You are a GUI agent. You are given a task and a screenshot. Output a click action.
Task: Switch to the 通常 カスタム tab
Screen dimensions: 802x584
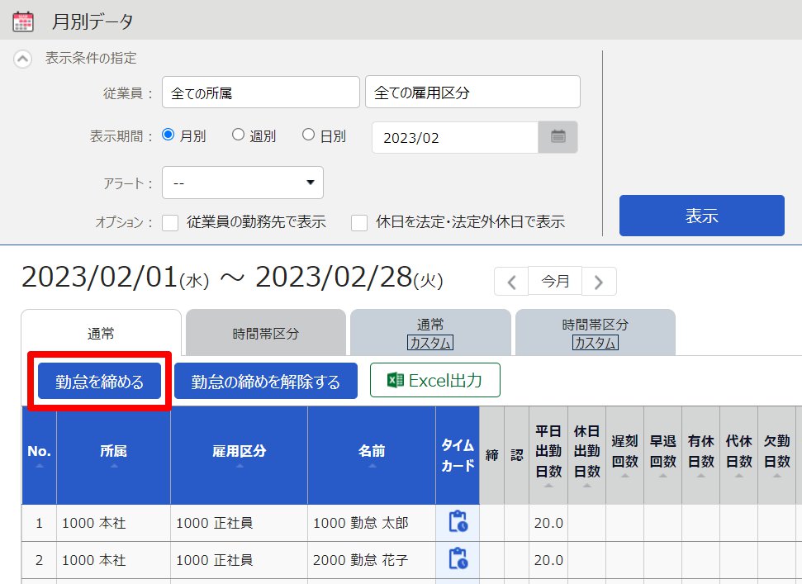coord(430,333)
